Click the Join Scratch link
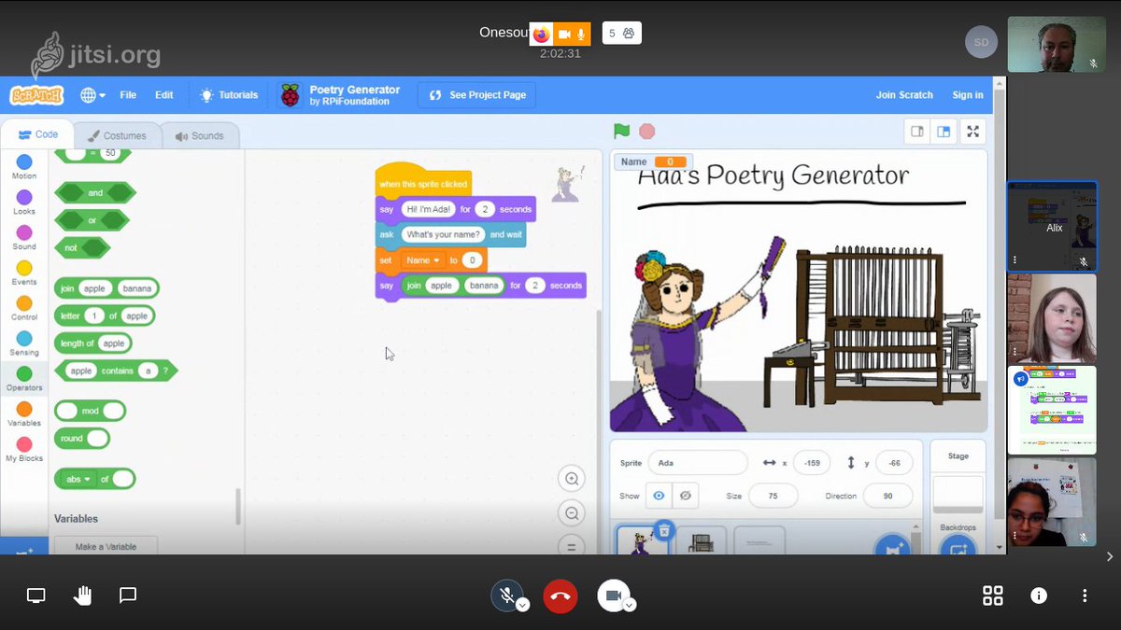Image resolution: width=1121 pixels, height=630 pixels. (904, 95)
